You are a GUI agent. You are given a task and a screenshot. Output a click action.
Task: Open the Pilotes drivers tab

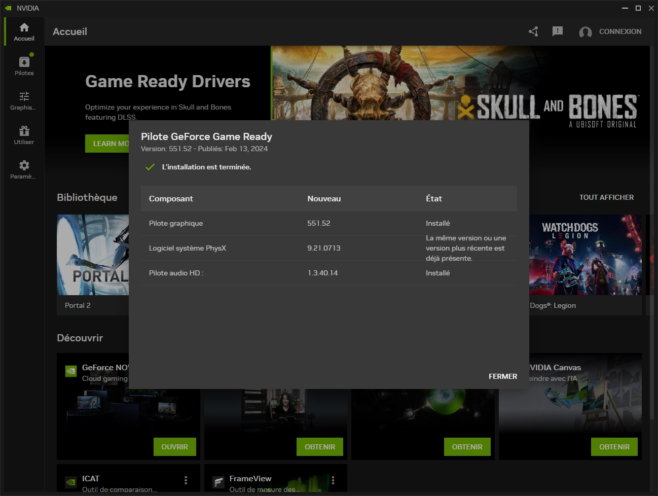pos(24,66)
